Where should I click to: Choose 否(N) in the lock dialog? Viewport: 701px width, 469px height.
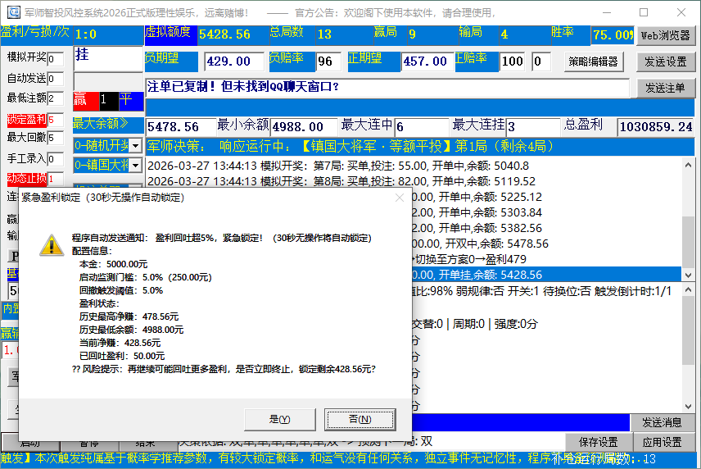click(360, 418)
